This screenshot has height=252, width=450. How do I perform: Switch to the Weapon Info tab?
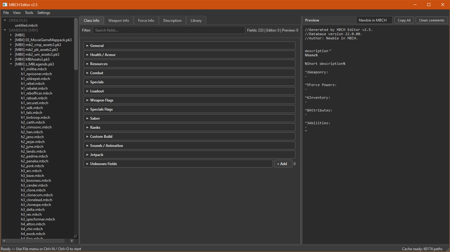tap(119, 21)
